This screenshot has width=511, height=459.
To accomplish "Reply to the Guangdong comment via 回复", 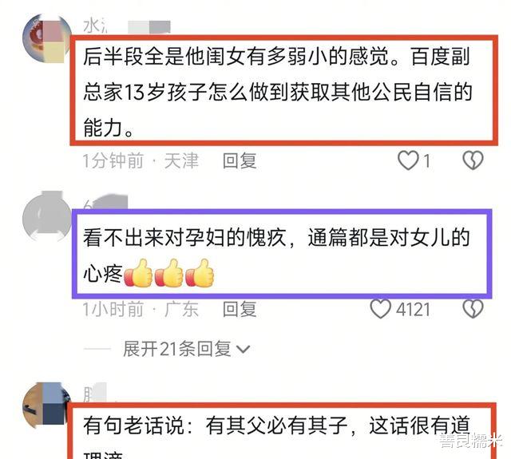I will [x=240, y=309].
